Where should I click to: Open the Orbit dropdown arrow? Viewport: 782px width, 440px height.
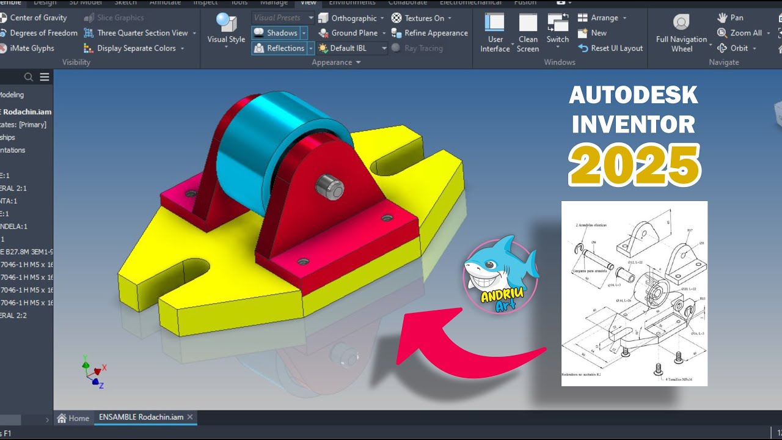755,48
